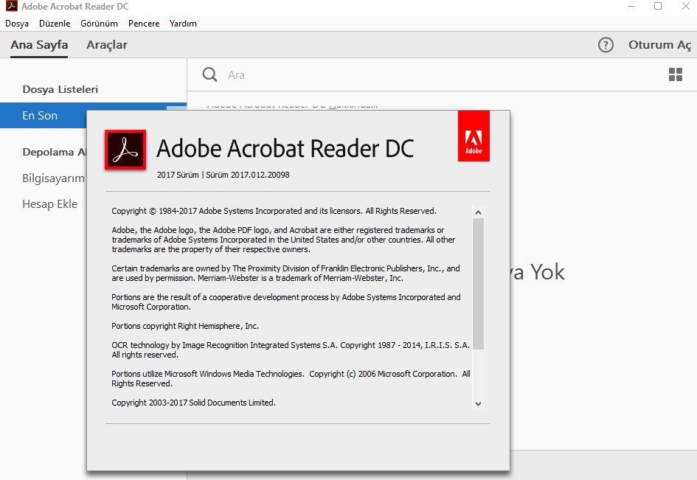Click the Acrobat icon in the title bar
Image resolution: width=697 pixels, height=480 pixels.
[x=12, y=6]
